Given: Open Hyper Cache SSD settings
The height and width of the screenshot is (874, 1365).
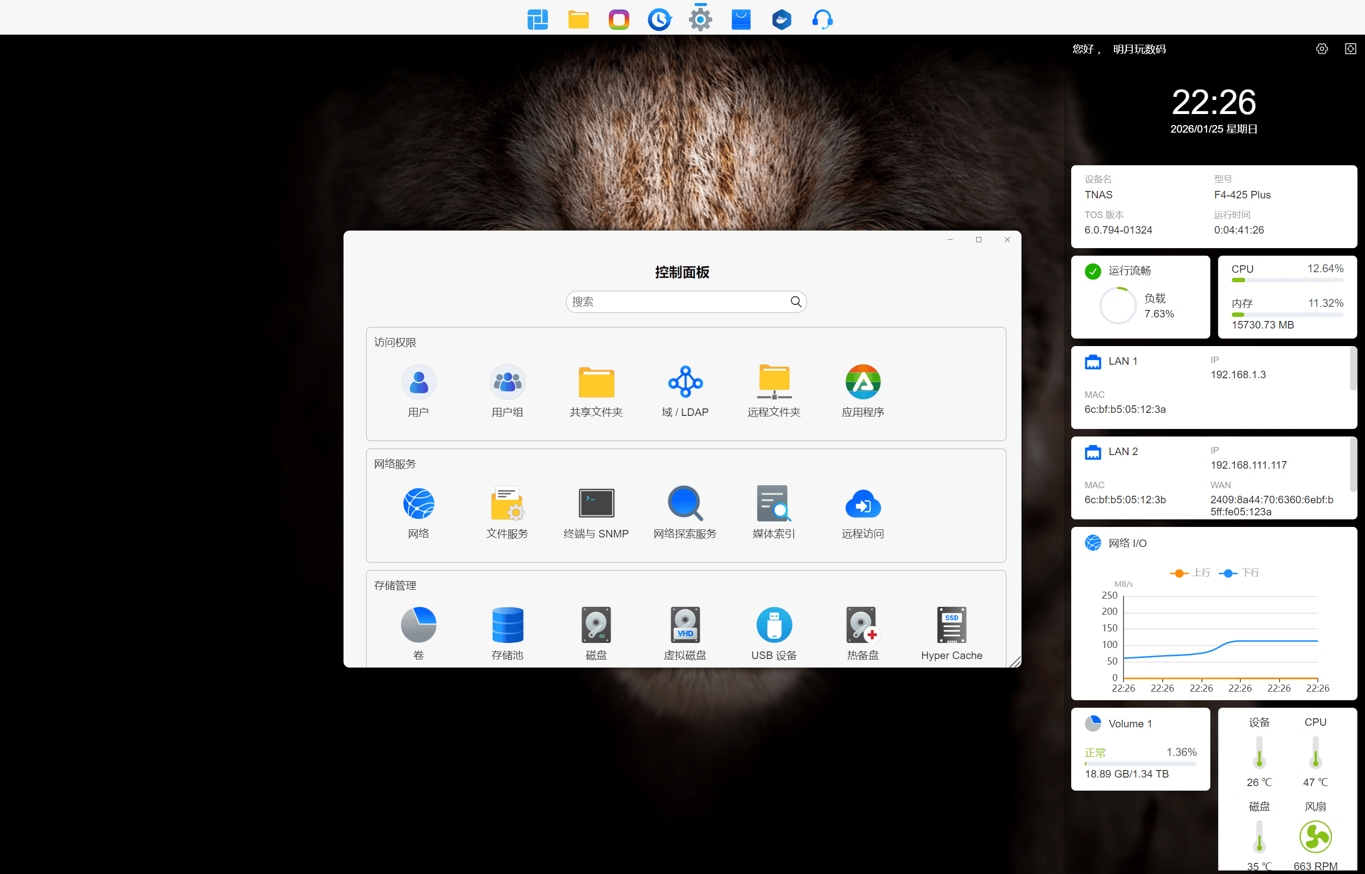Looking at the screenshot, I should [x=951, y=625].
